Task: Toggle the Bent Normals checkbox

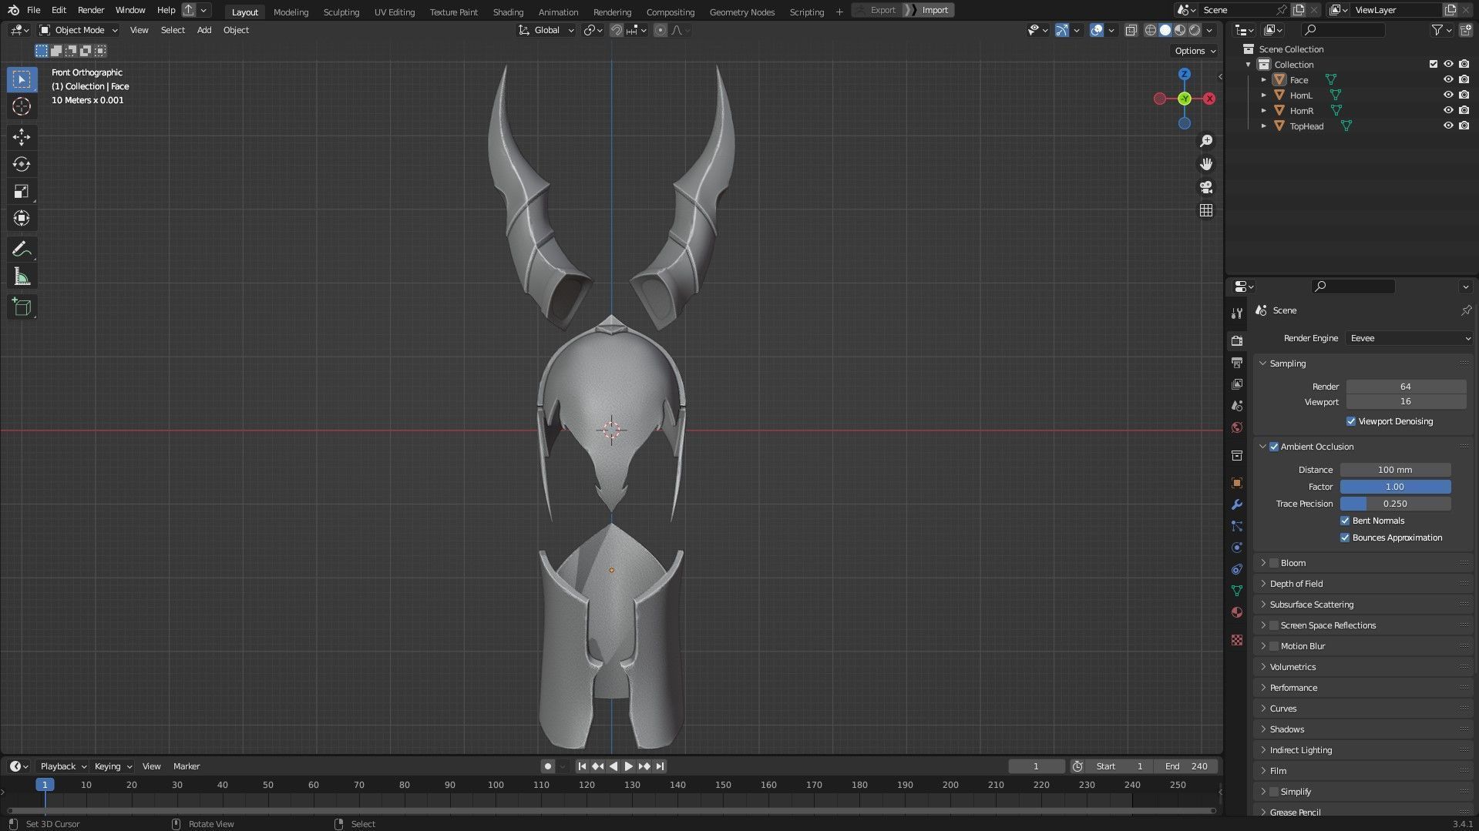Action: 1345,521
